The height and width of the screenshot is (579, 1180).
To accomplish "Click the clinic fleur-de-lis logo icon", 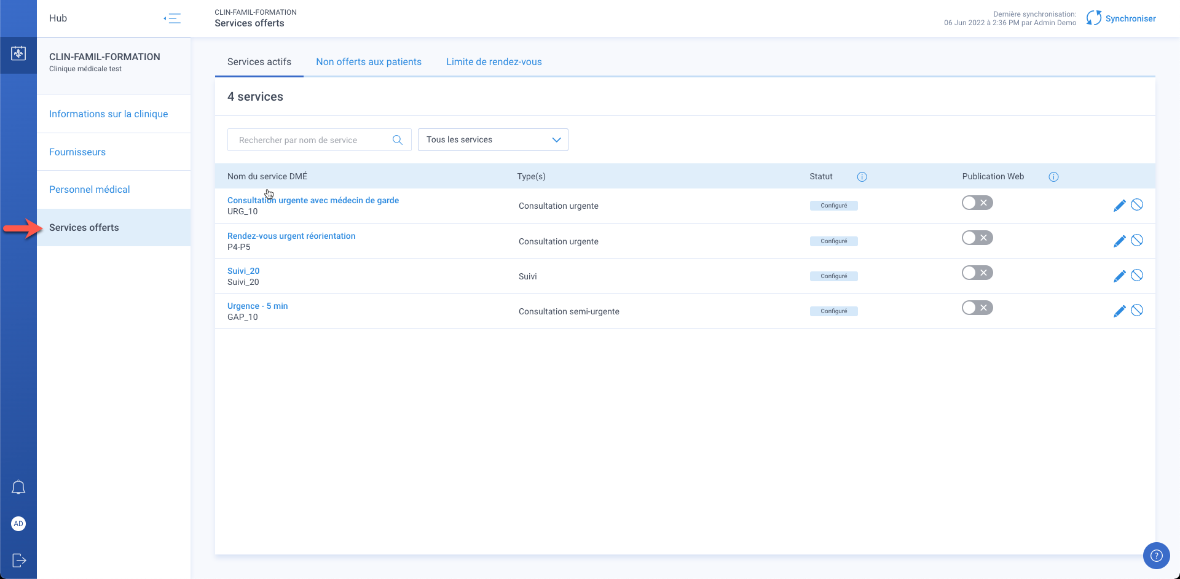I will [x=18, y=53].
